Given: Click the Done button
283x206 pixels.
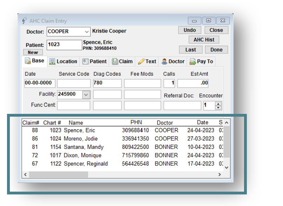Looking at the screenshot, I should (216, 50).
